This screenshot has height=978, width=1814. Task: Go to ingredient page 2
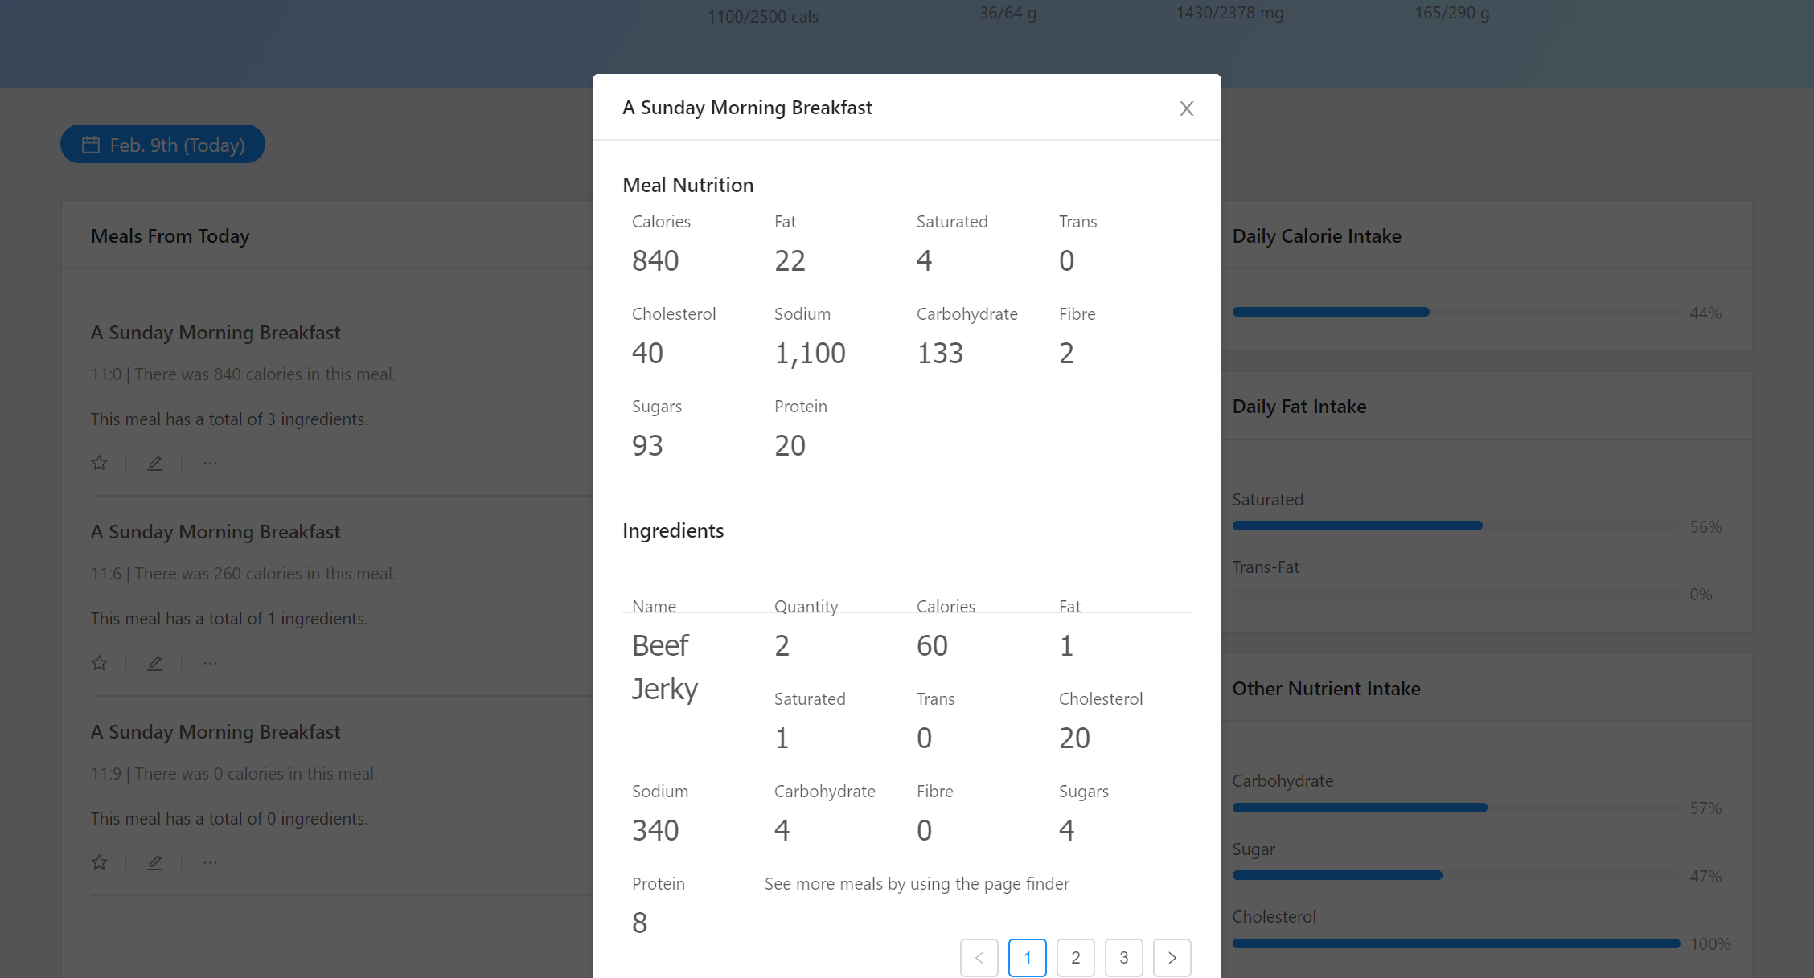coord(1075,957)
